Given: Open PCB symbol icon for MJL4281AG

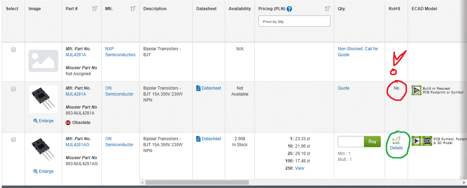Looking at the screenshot, I should click(x=417, y=141).
